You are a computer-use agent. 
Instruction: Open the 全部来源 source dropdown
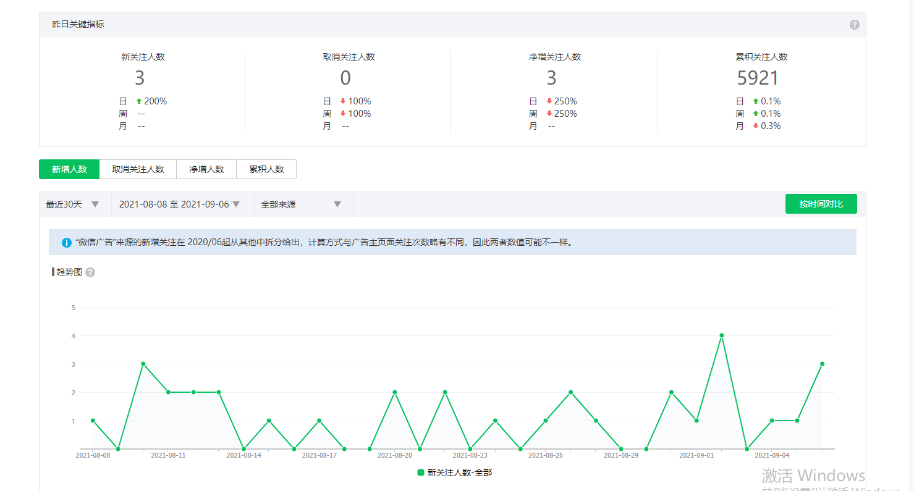[x=303, y=204]
